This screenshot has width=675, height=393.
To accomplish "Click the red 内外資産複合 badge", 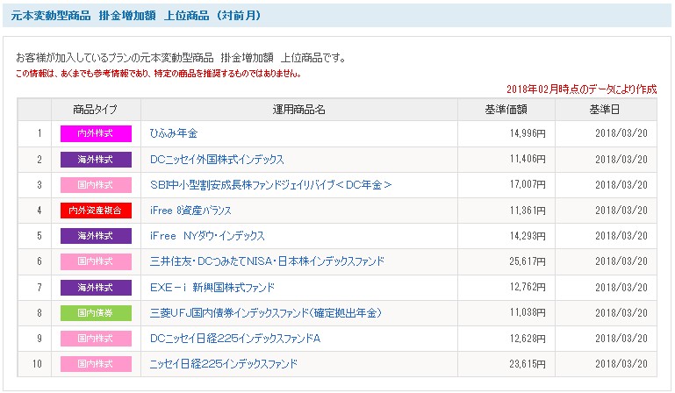I will pos(96,211).
